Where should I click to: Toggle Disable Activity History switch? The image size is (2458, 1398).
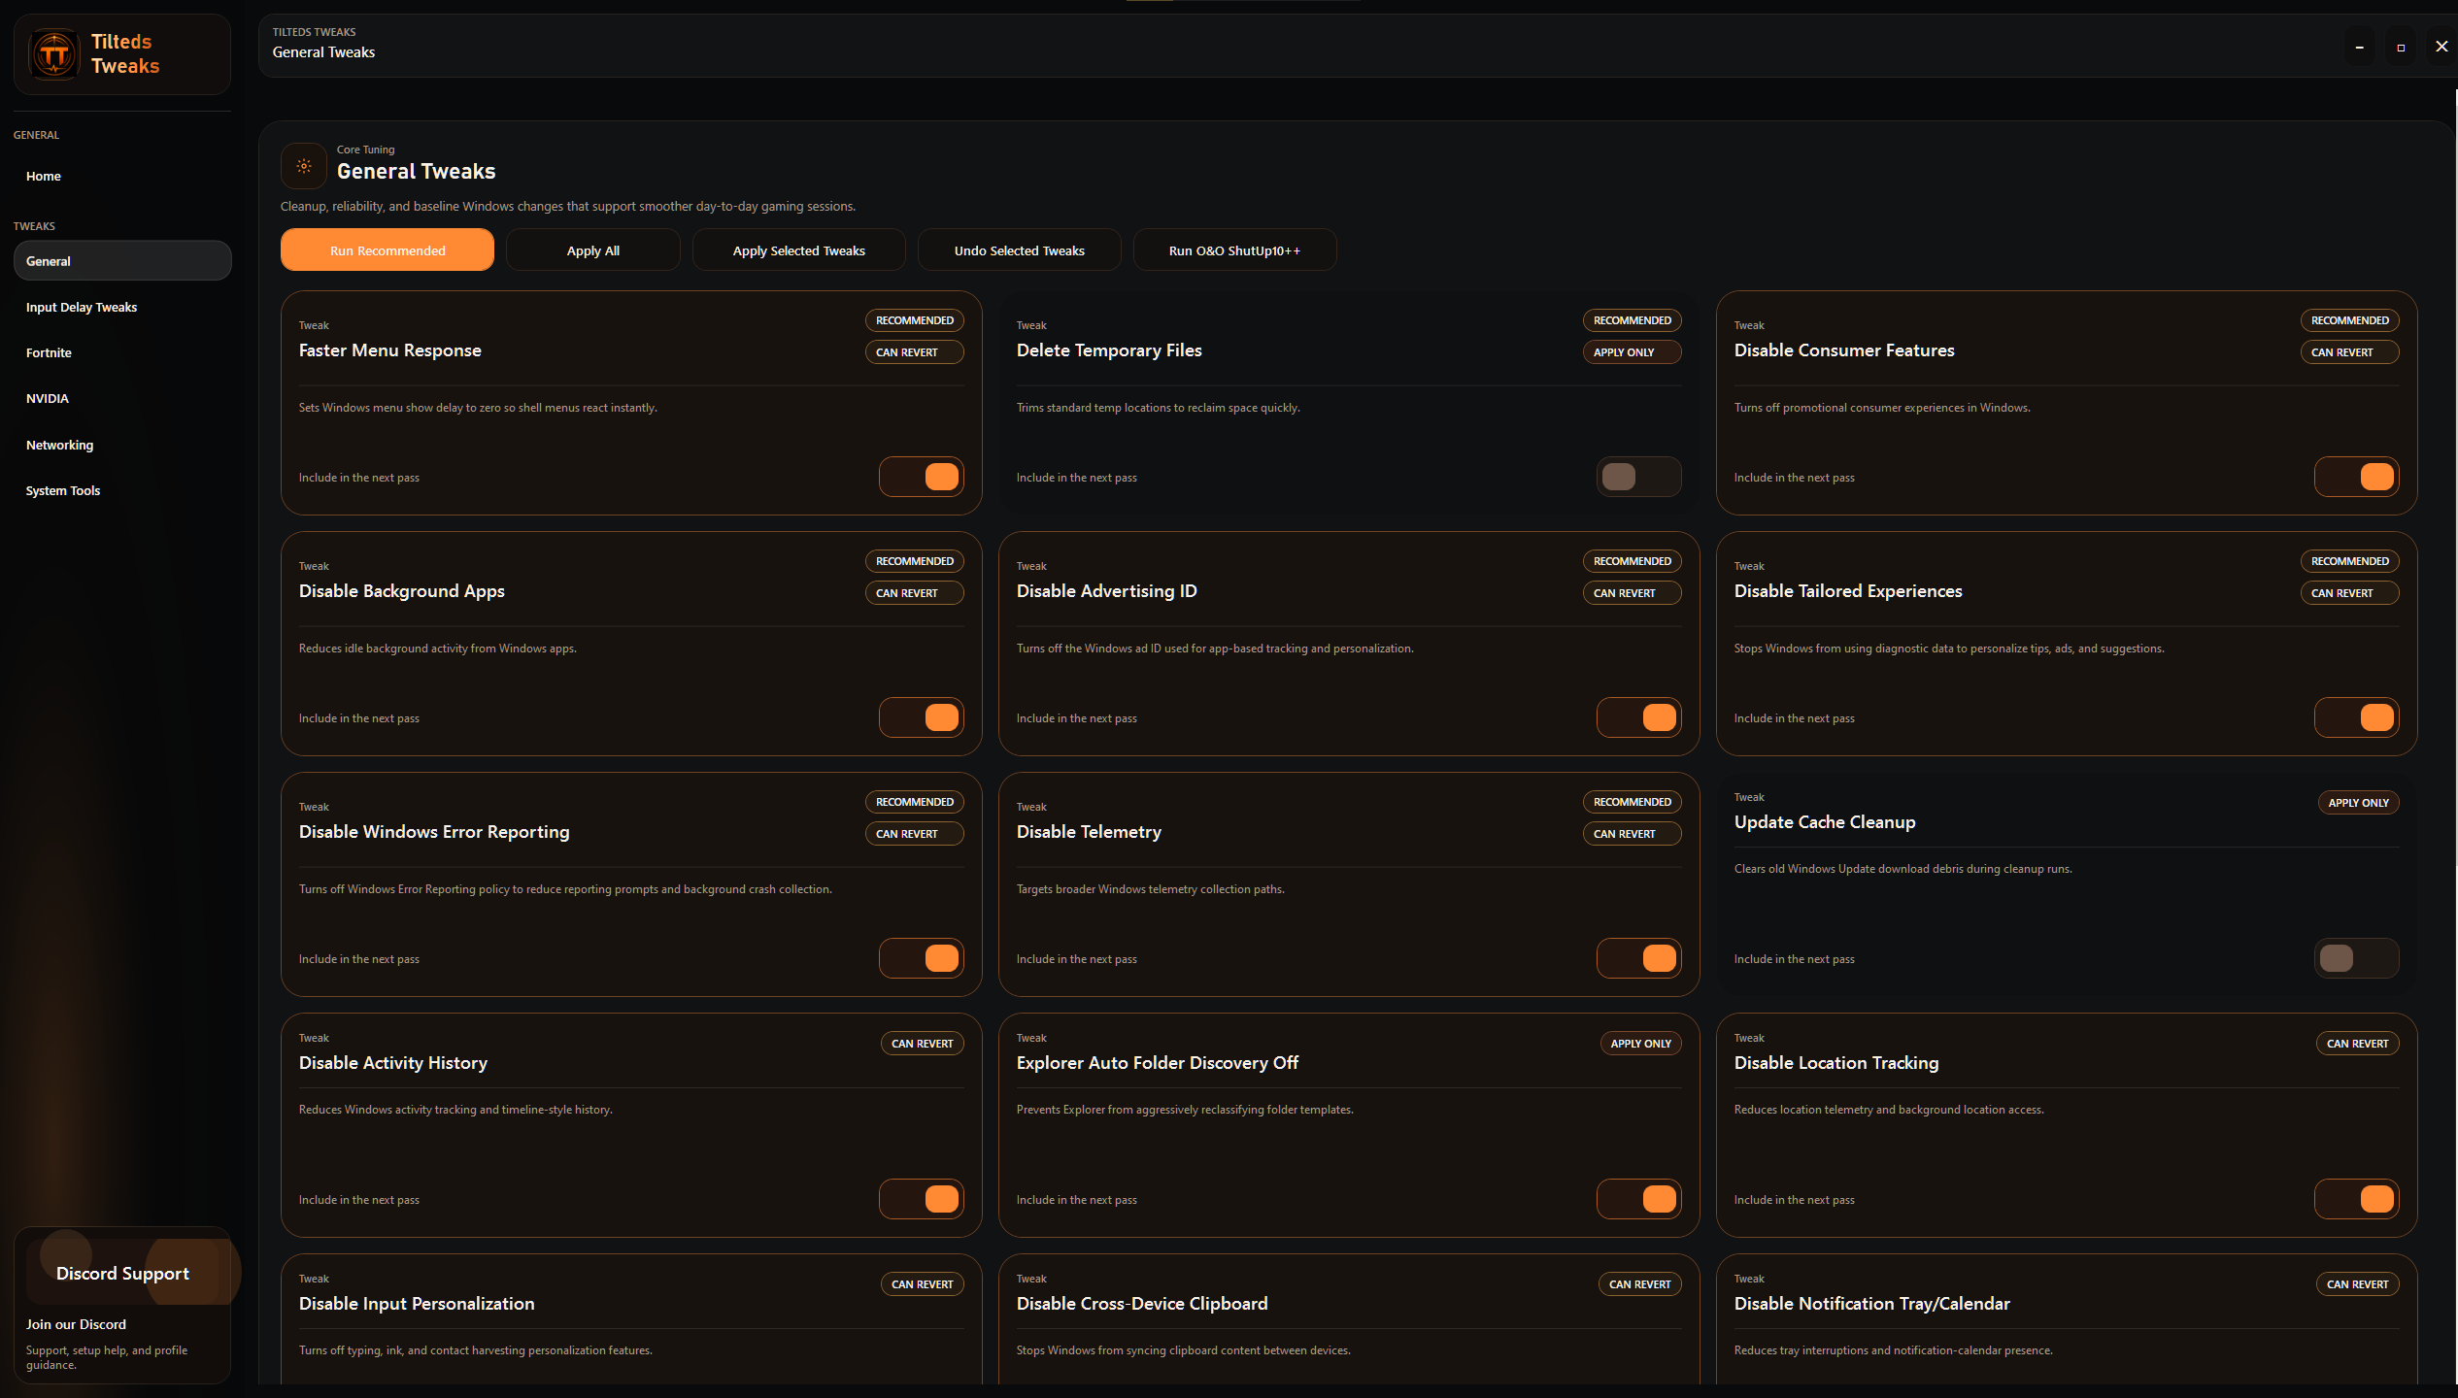click(x=921, y=1199)
